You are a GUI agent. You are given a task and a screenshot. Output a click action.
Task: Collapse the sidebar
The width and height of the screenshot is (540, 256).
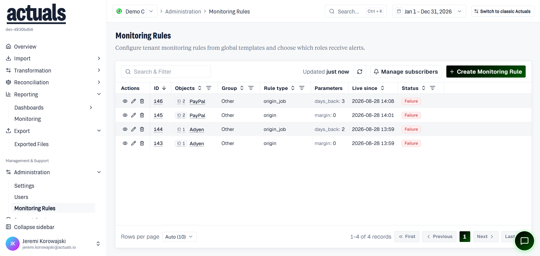pyautogui.click(x=30, y=227)
